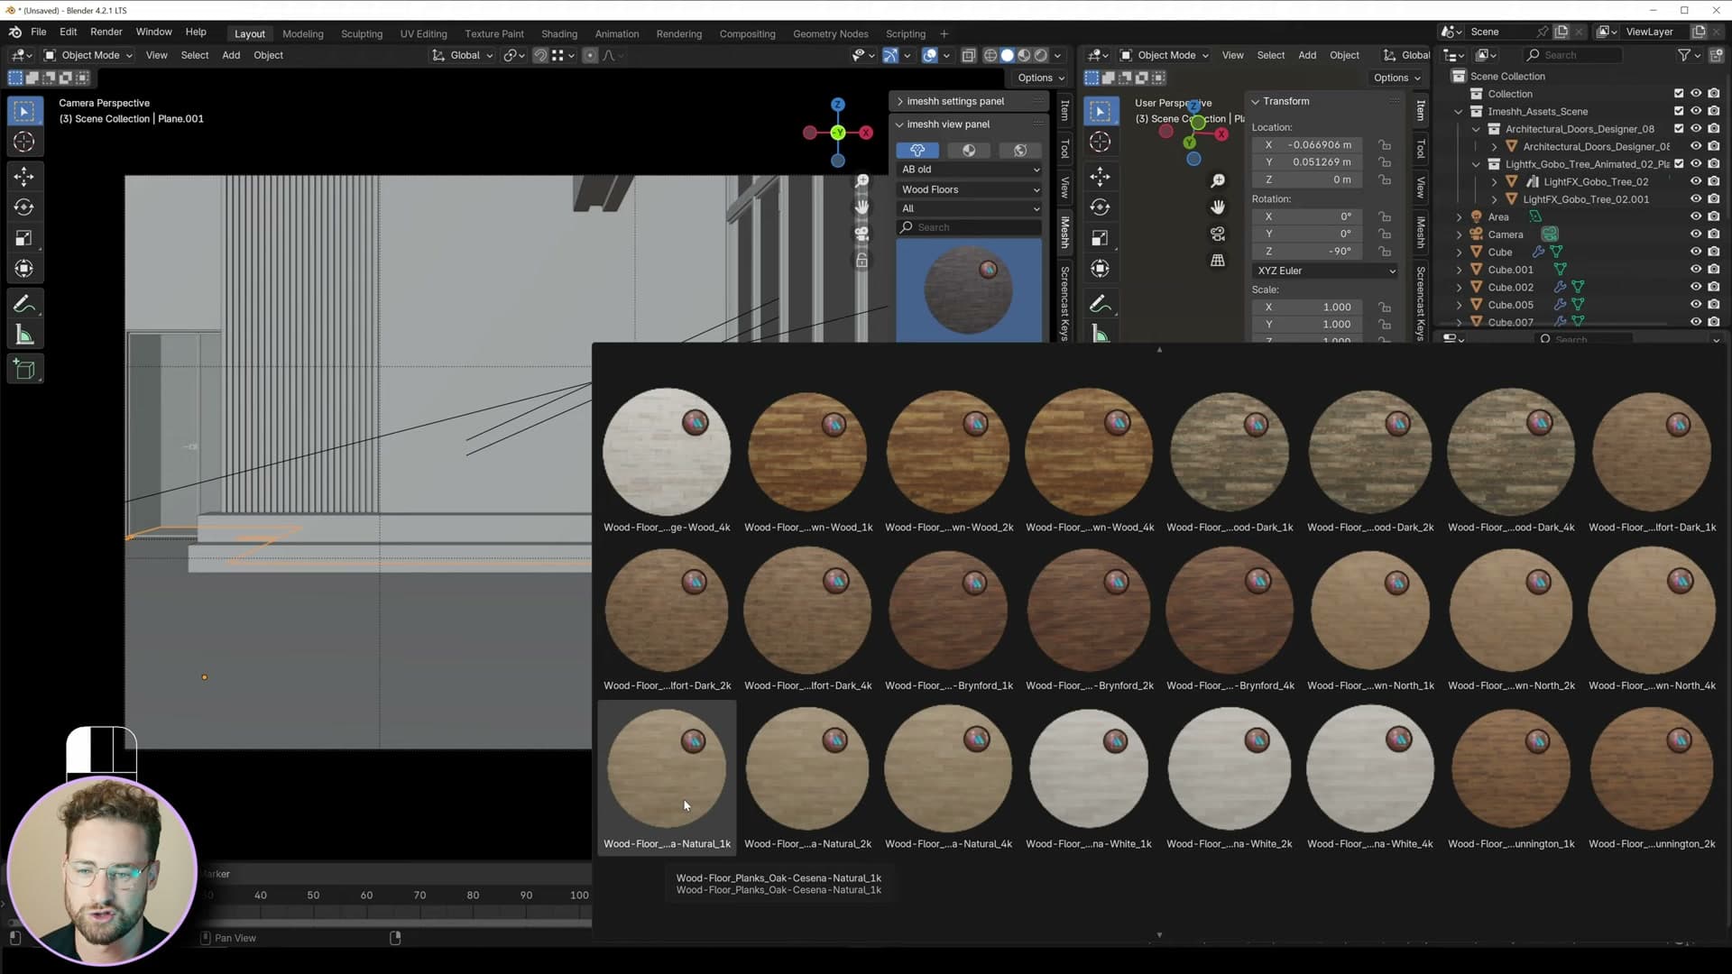Click the Blender logo icon

click(15, 32)
